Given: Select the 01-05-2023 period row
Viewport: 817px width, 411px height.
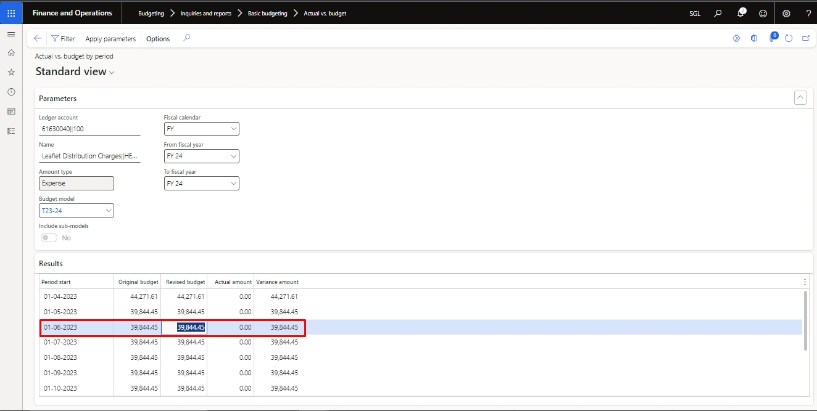Looking at the screenshot, I should [x=421, y=312].
